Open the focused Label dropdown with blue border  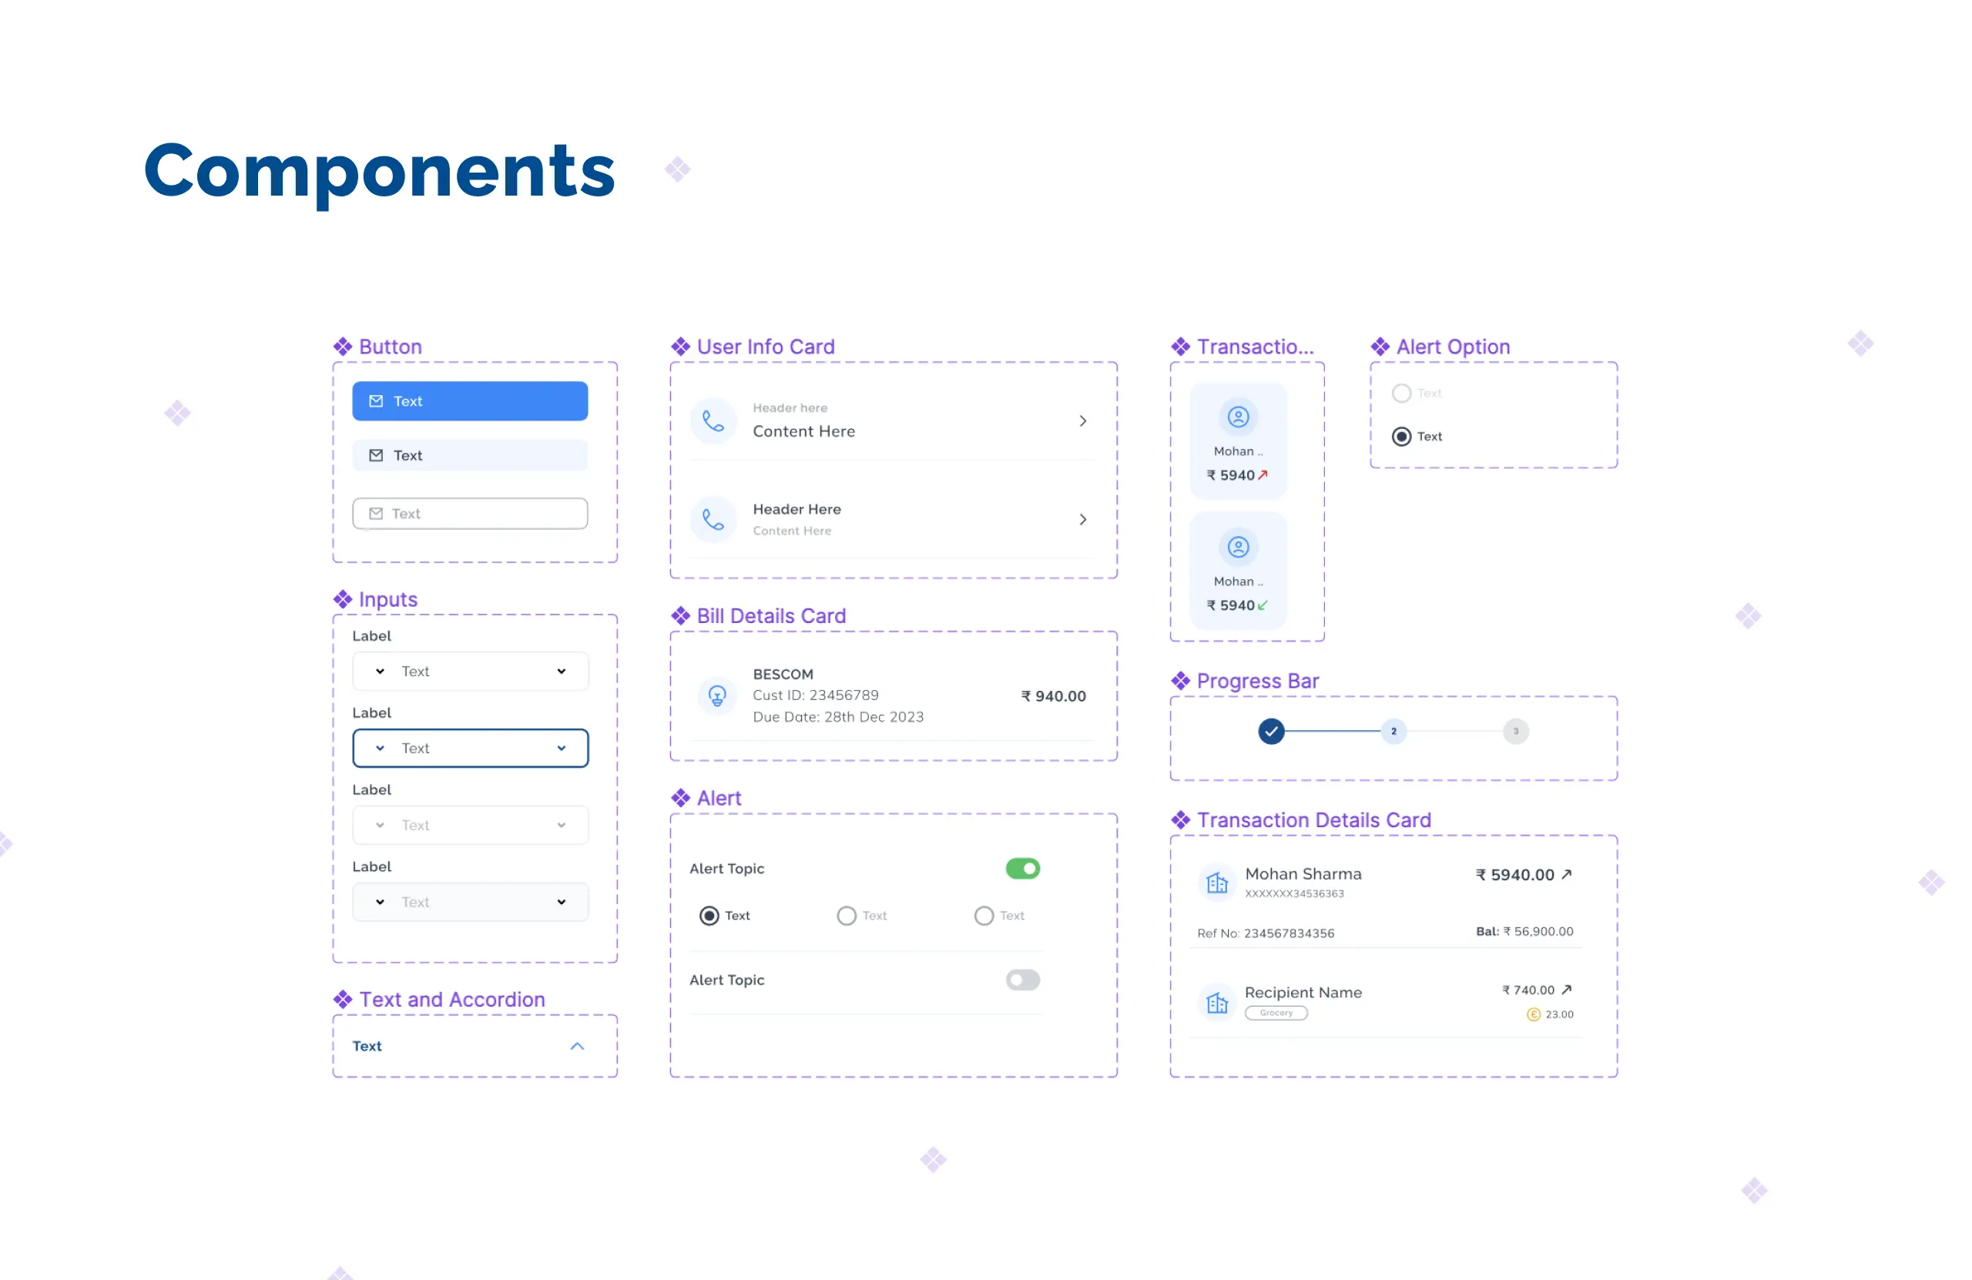click(x=470, y=747)
